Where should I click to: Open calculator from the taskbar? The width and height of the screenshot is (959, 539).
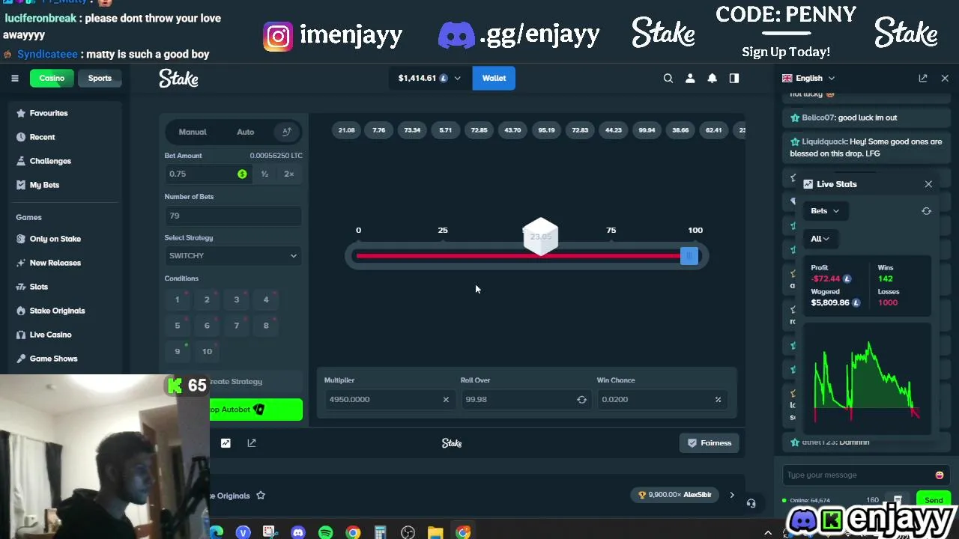click(x=380, y=532)
